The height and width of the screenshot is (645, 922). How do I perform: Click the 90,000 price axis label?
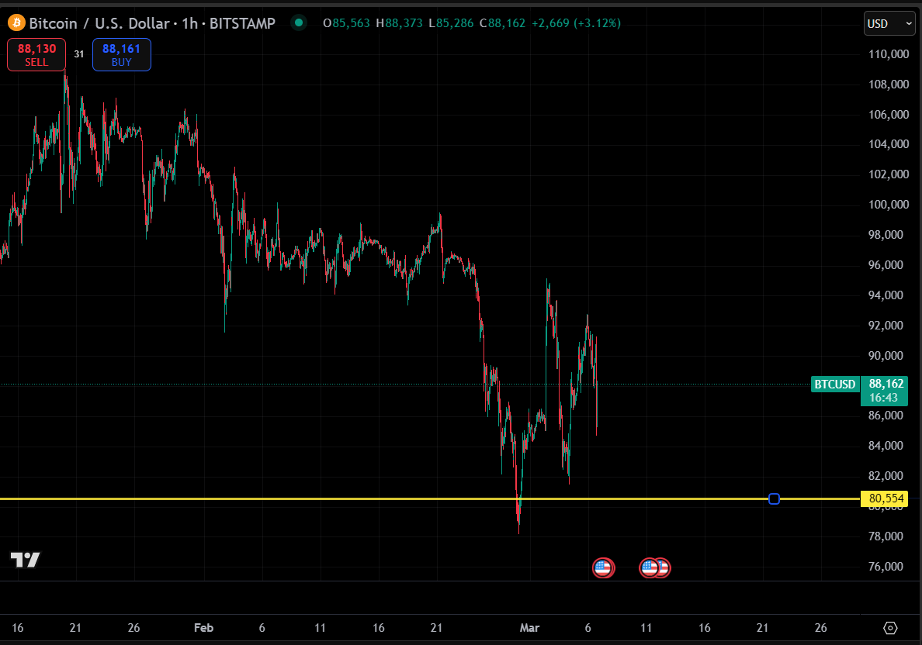[886, 355]
